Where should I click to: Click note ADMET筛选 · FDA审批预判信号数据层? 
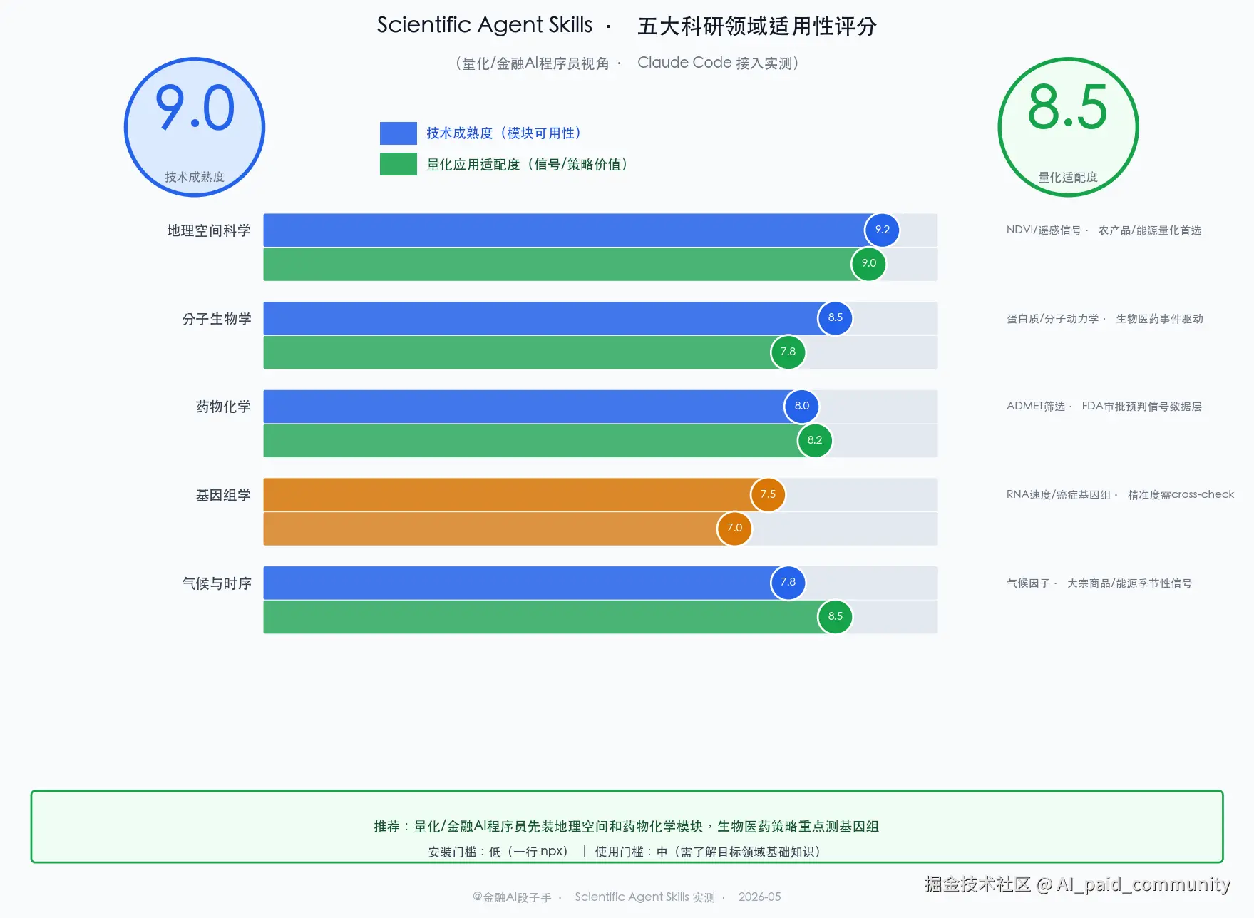coord(1104,407)
